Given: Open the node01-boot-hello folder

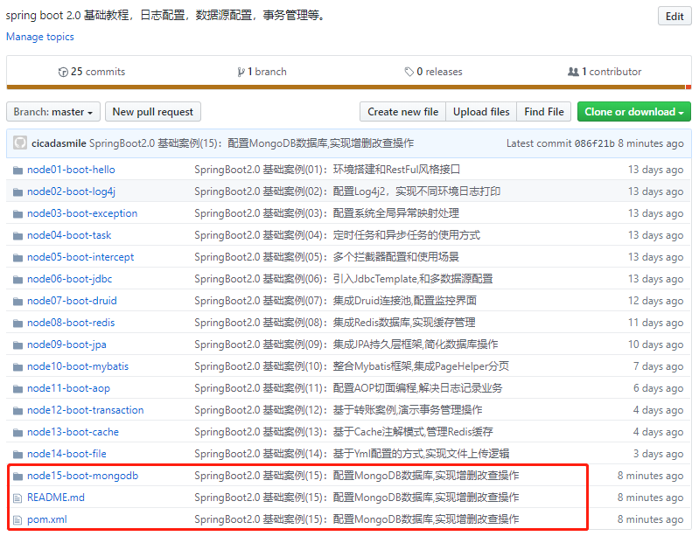Looking at the screenshot, I should click(71, 170).
